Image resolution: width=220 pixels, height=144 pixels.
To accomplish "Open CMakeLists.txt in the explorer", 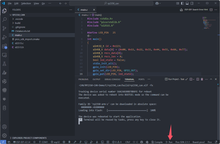I will click(x=42, y=31).
